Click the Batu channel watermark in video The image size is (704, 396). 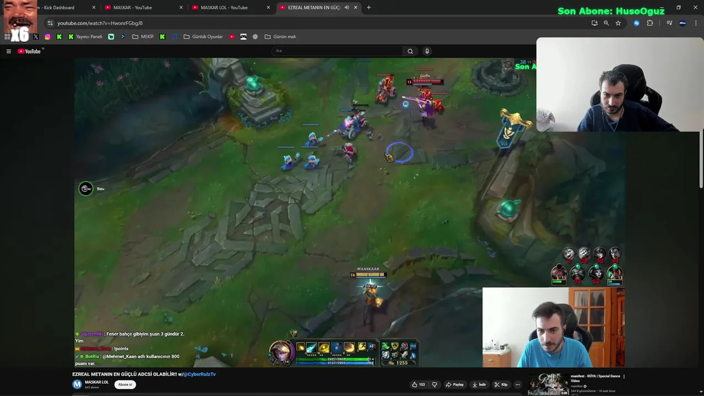(x=86, y=189)
